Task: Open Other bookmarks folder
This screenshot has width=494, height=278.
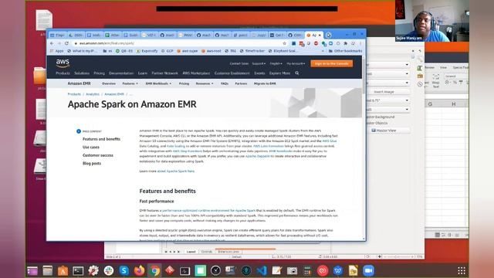Action: tap(345, 51)
